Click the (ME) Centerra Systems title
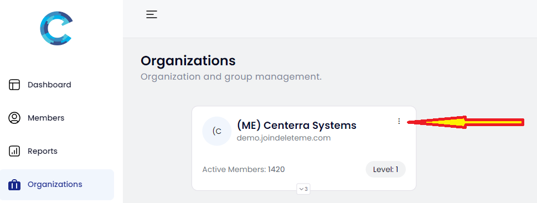 [x=297, y=126]
